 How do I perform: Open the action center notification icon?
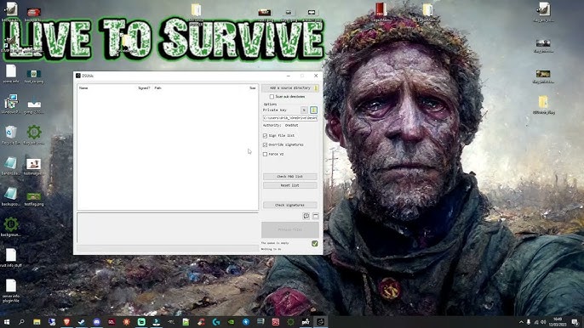tap(575, 322)
